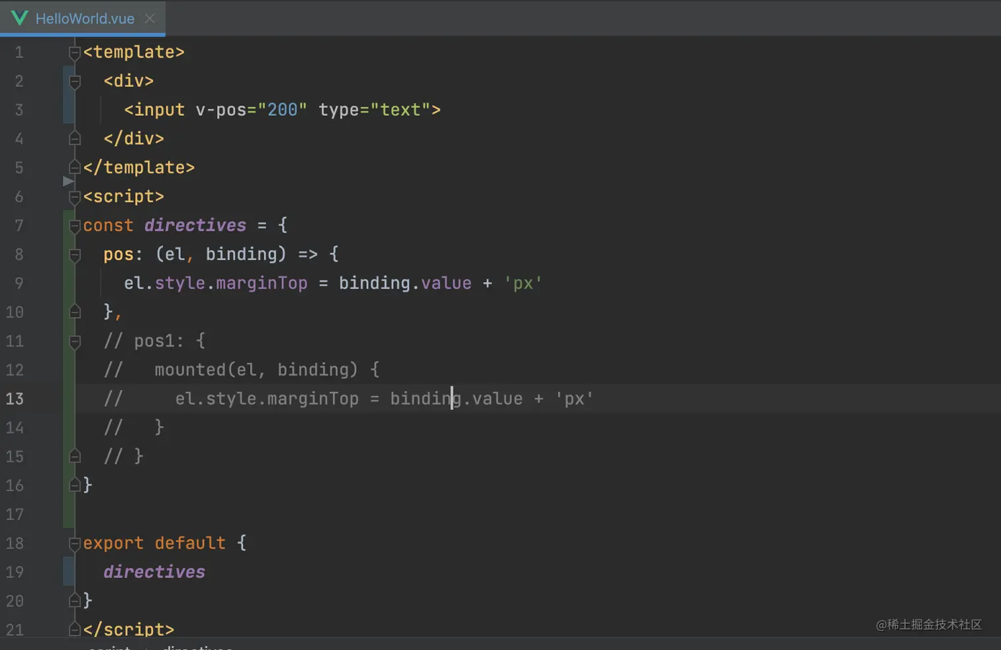1001x650 pixels.
Task: Click 'value' in binding.value on line 9
Action: [x=446, y=283]
